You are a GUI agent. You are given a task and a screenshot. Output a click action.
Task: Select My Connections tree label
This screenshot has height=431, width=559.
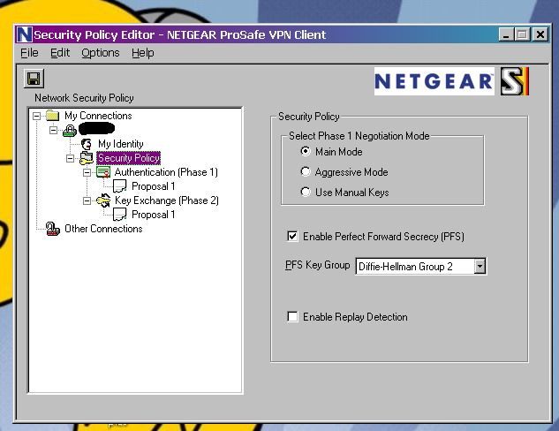click(x=98, y=116)
